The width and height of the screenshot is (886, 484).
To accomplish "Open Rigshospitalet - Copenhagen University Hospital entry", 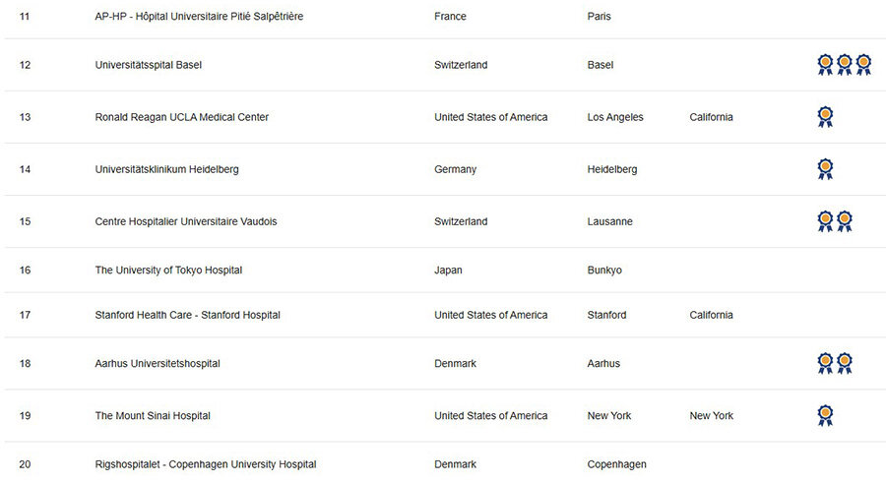I will (x=206, y=464).
